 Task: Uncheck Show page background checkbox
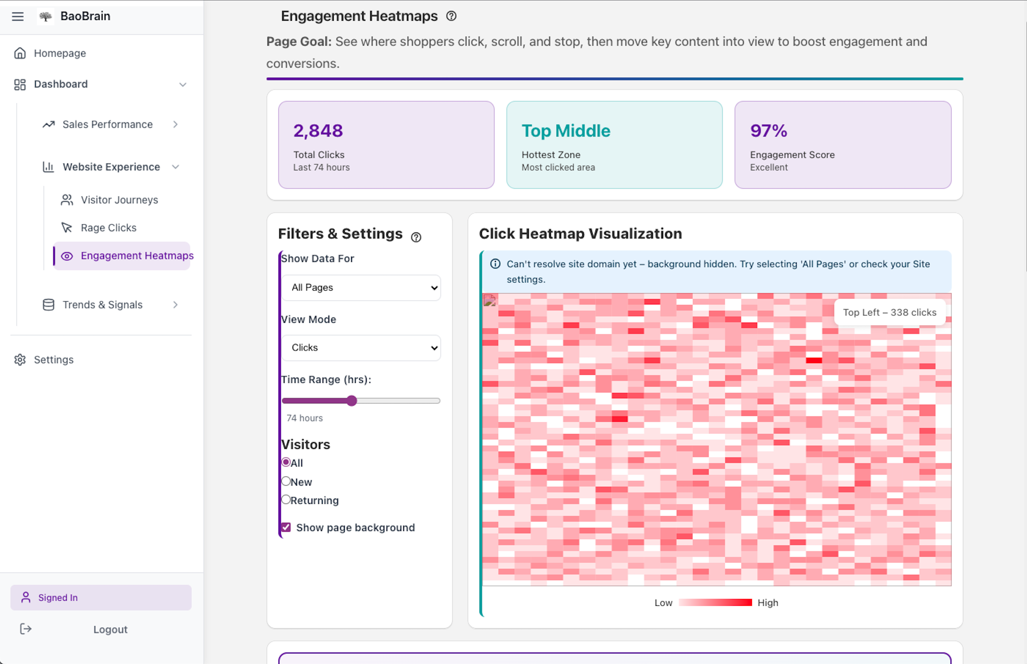point(286,527)
